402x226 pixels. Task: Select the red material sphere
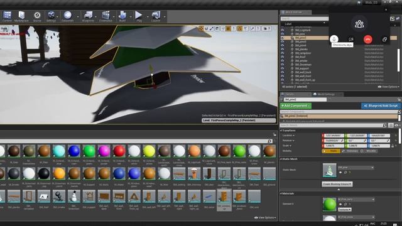[119, 151]
